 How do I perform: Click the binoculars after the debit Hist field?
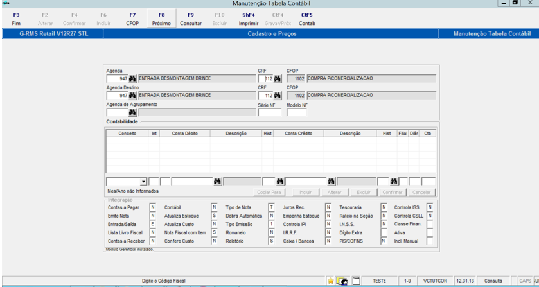pos(280,182)
